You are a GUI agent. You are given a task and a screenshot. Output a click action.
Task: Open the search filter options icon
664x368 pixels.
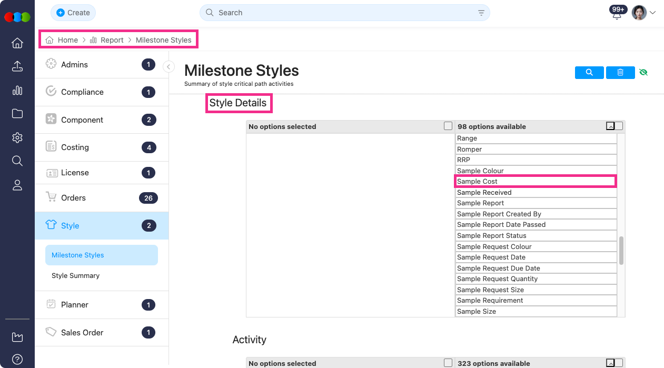481,13
